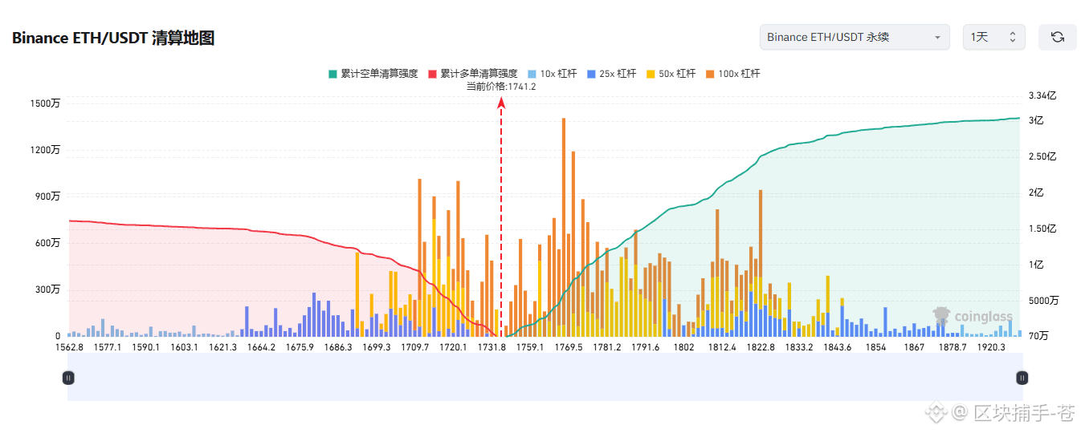Screen dimensions: 1081x433
Task: Toggle 累计空单清算强度 legend series
Action: 373,74
